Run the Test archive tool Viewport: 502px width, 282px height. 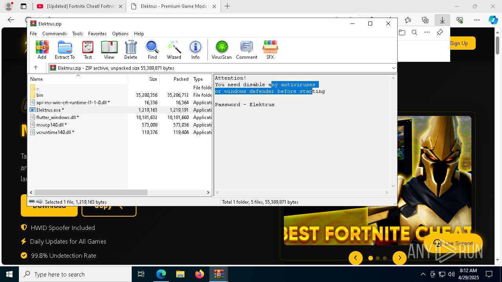88,50
